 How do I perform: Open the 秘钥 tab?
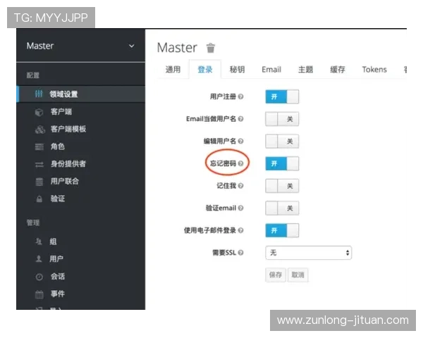click(x=237, y=70)
